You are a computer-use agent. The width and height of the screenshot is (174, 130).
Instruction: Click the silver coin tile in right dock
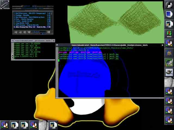(x=169, y=82)
